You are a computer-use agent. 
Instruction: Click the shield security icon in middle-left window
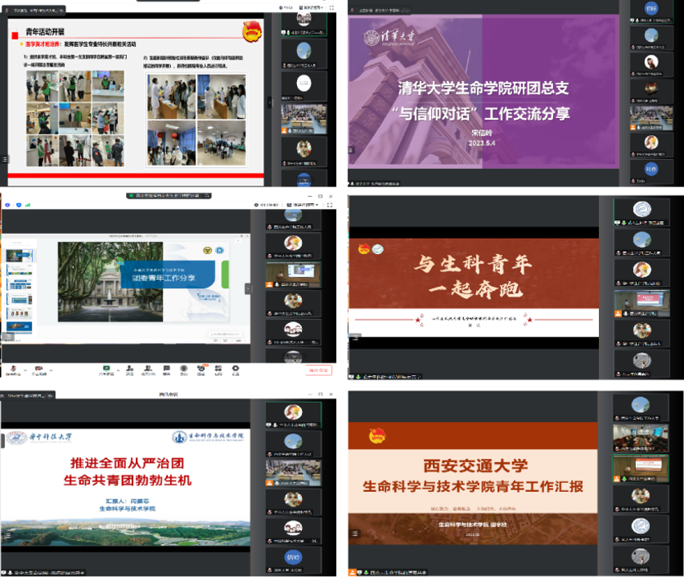18,205
